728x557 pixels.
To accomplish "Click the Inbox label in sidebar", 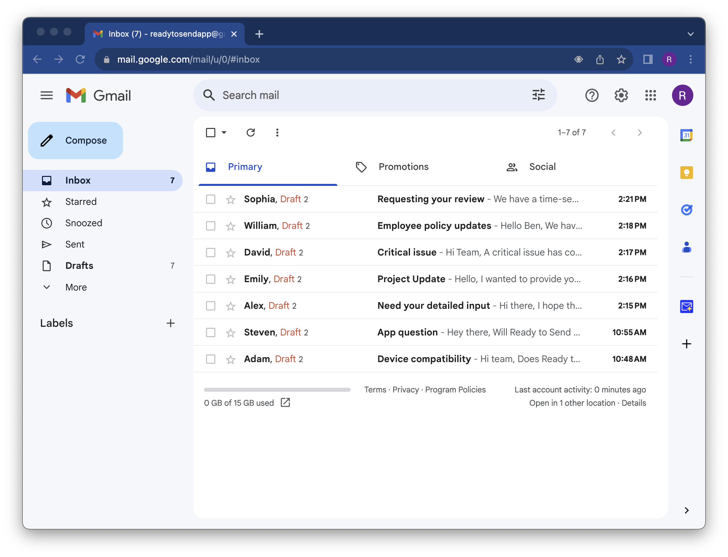I will coord(78,180).
